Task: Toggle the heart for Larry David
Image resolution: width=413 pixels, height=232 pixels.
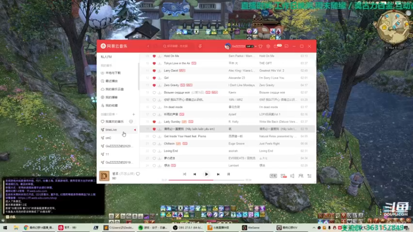Action: (154, 71)
